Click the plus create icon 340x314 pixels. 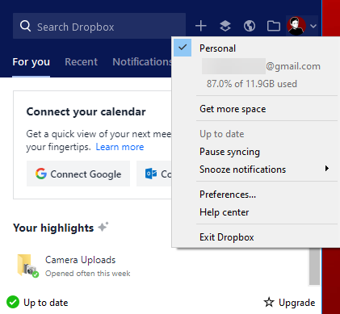201,26
